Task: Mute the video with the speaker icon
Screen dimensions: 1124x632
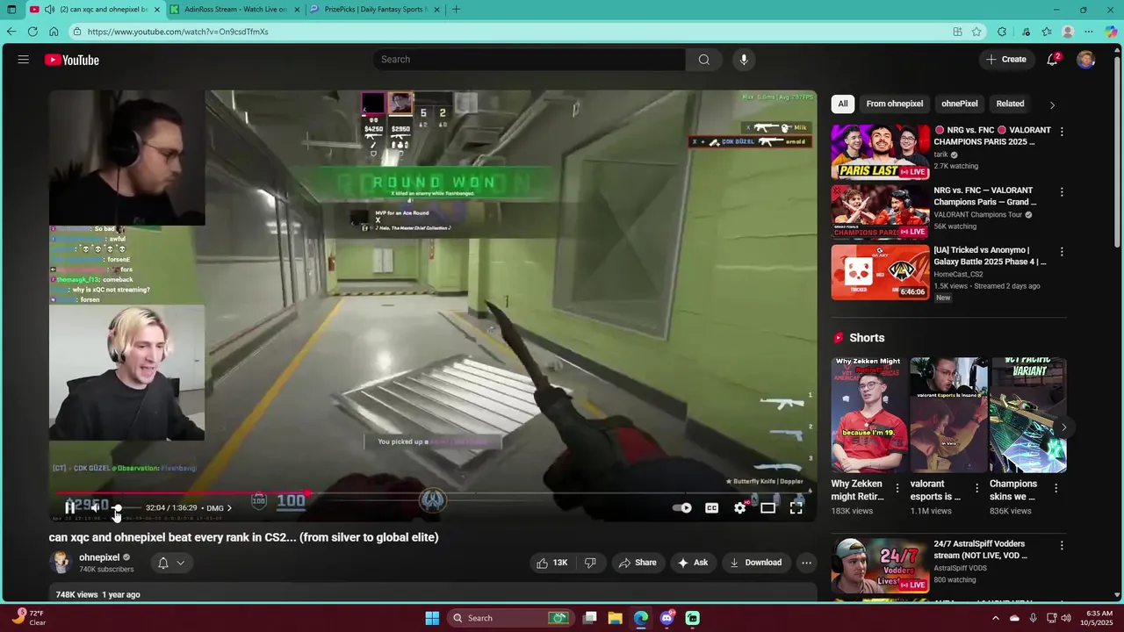Action: click(x=95, y=507)
